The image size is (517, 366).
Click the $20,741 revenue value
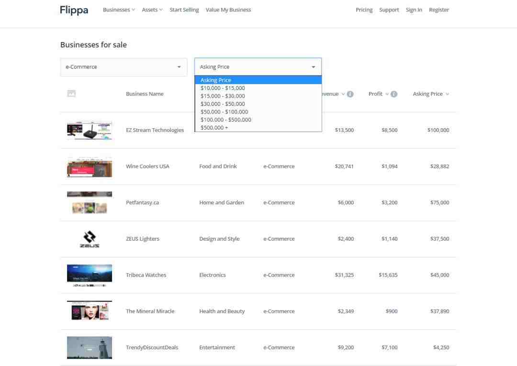pos(344,166)
